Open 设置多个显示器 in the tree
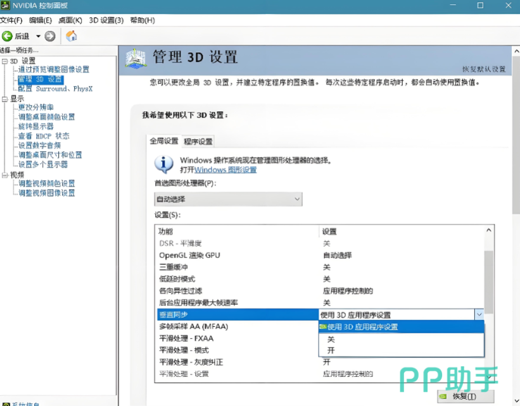The width and height of the screenshot is (520, 406). tap(43, 164)
